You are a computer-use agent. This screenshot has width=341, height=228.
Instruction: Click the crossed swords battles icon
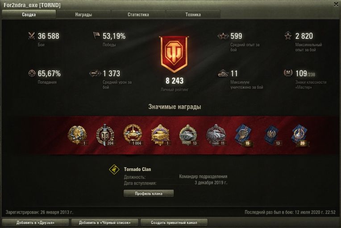[x=32, y=36]
